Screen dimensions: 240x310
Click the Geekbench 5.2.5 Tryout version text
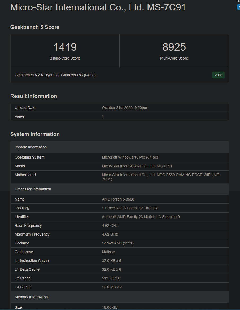click(x=55, y=75)
